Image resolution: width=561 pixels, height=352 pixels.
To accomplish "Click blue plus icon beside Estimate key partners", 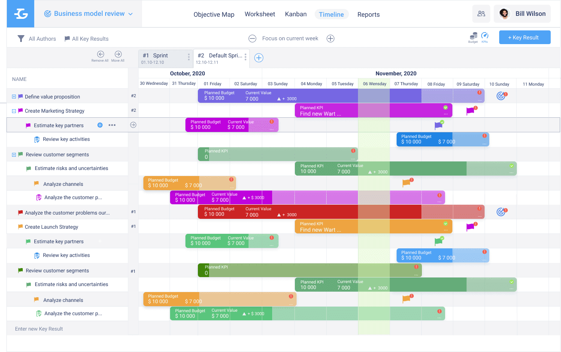I will [x=100, y=125].
